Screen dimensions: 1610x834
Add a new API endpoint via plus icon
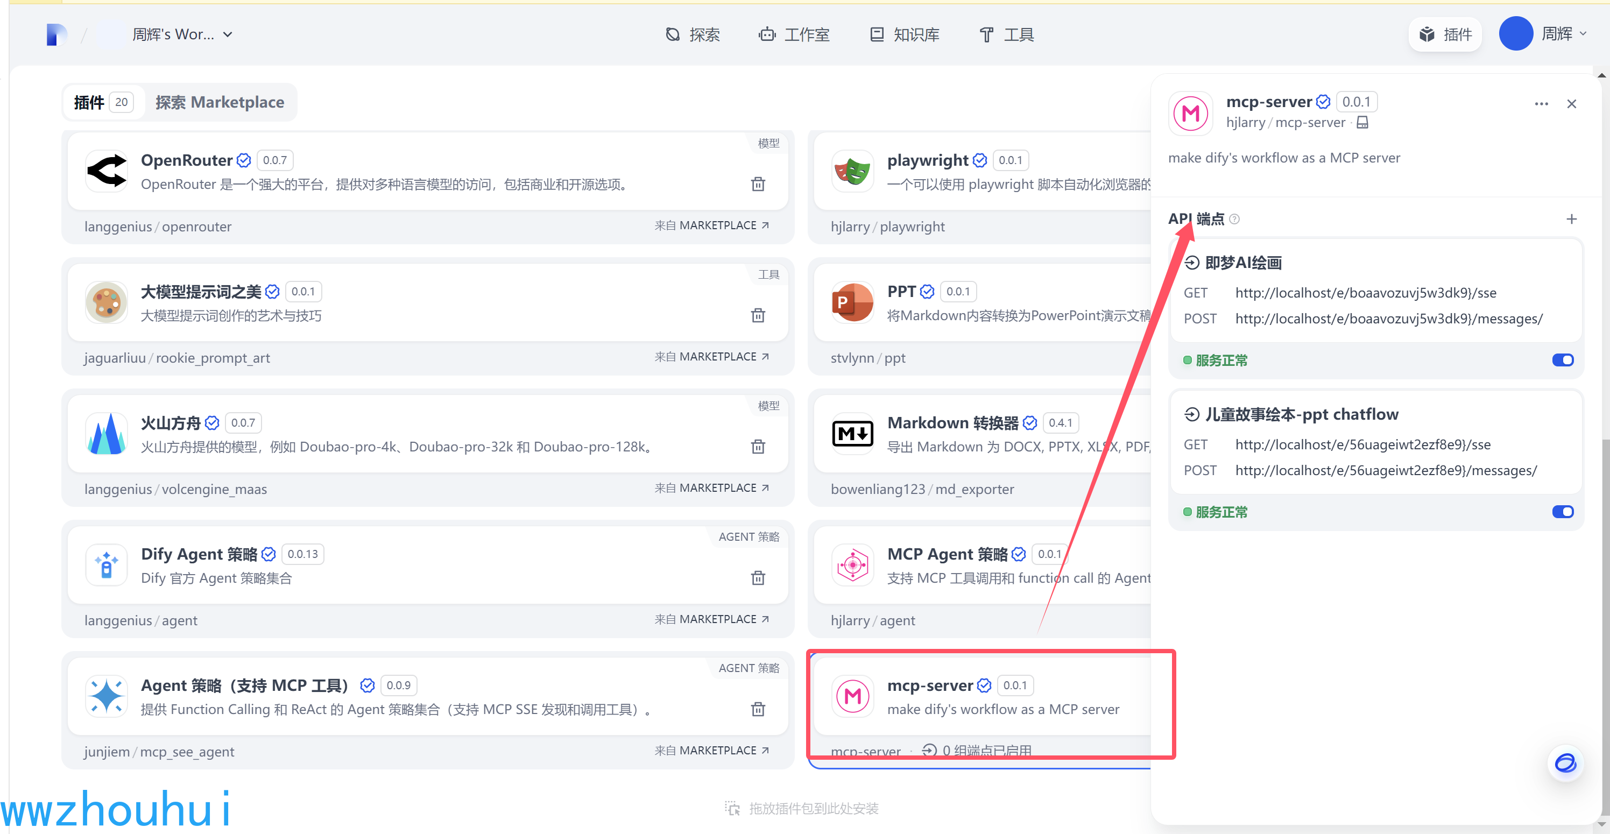[1572, 219]
